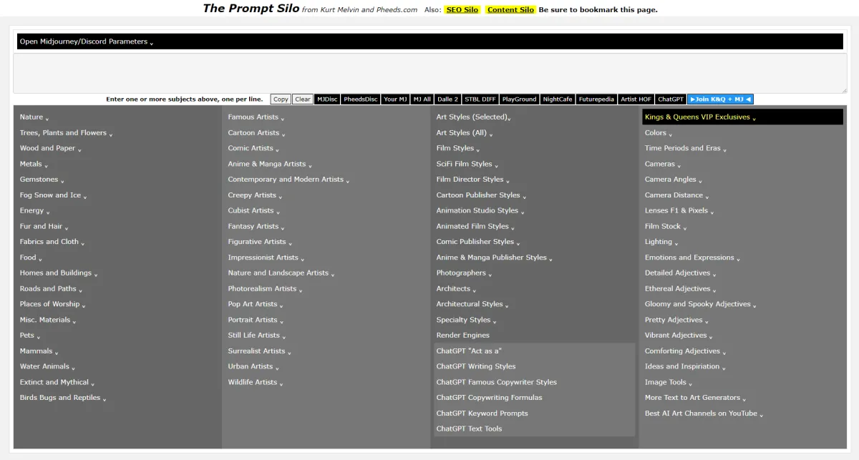Image resolution: width=859 pixels, height=460 pixels.
Task: Open the ChatGPT button
Action: point(671,99)
